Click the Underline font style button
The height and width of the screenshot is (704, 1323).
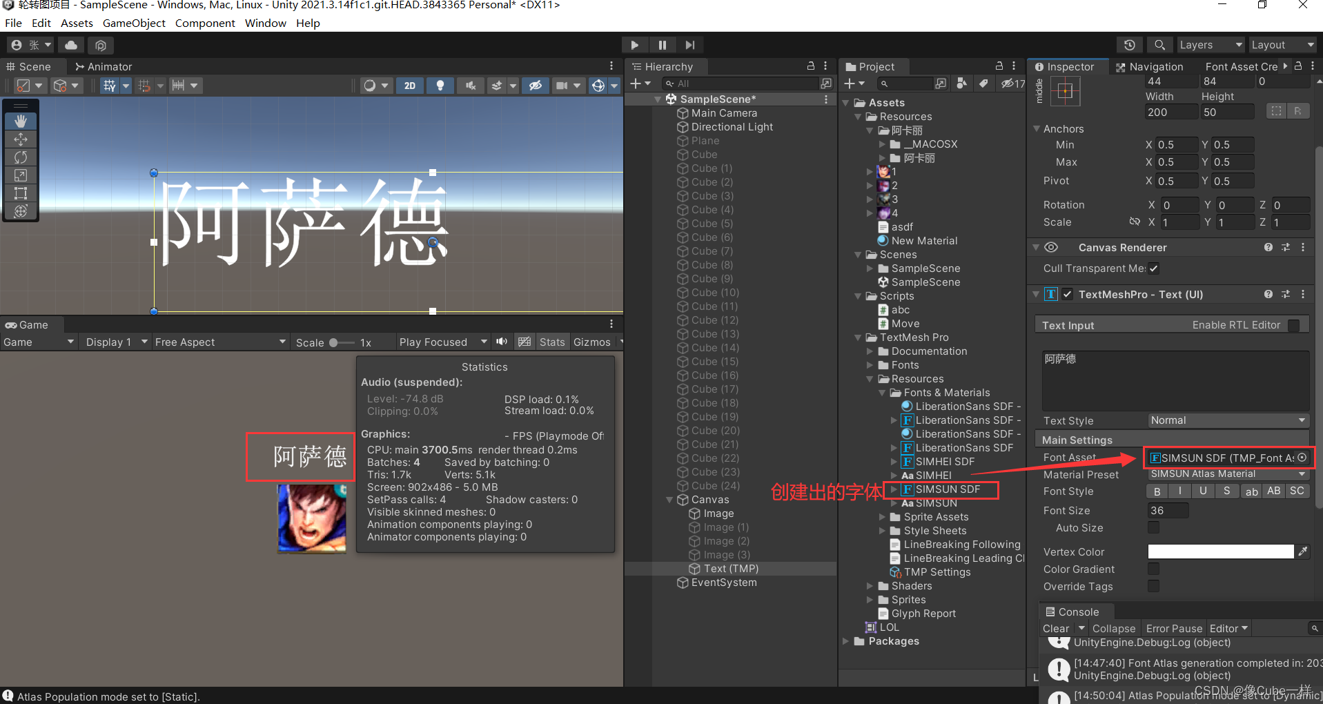(1203, 491)
